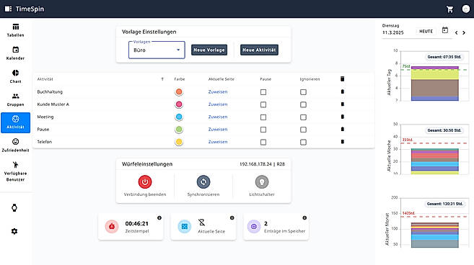Image resolution: width=474 pixels, height=265 pixels.
Task: Toggle Ignorieren checkbox for Kunde Muster A
Action: pyautogui.click(x=303, y=104)
